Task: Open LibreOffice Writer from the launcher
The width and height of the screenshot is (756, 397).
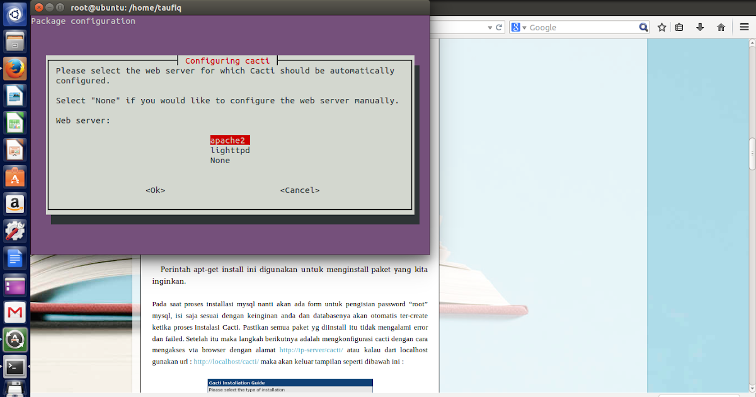Action: pyautogui.click(x=14, y=96)
